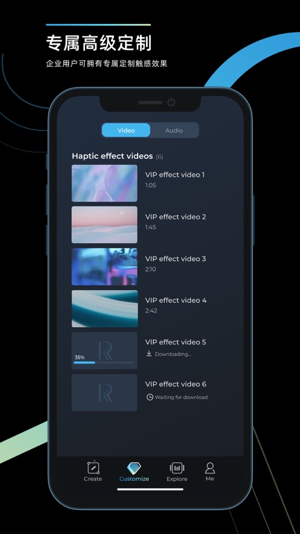Tap the Haptic effect videos heading
Screen dimensions: 300x534
click(112, 156)
